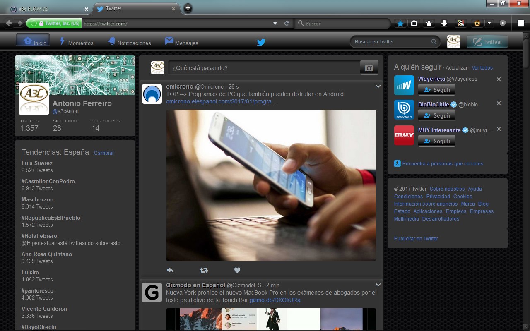This screenshot has height=331, width=530.
Task: Click the Ver todos link
Action: (x=482, y=68)
